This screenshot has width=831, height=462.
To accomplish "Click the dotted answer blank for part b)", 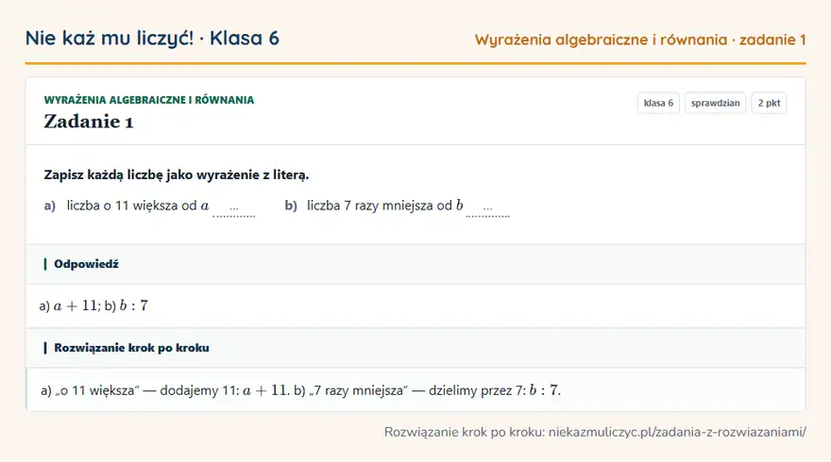I will [x=487, y=210].
